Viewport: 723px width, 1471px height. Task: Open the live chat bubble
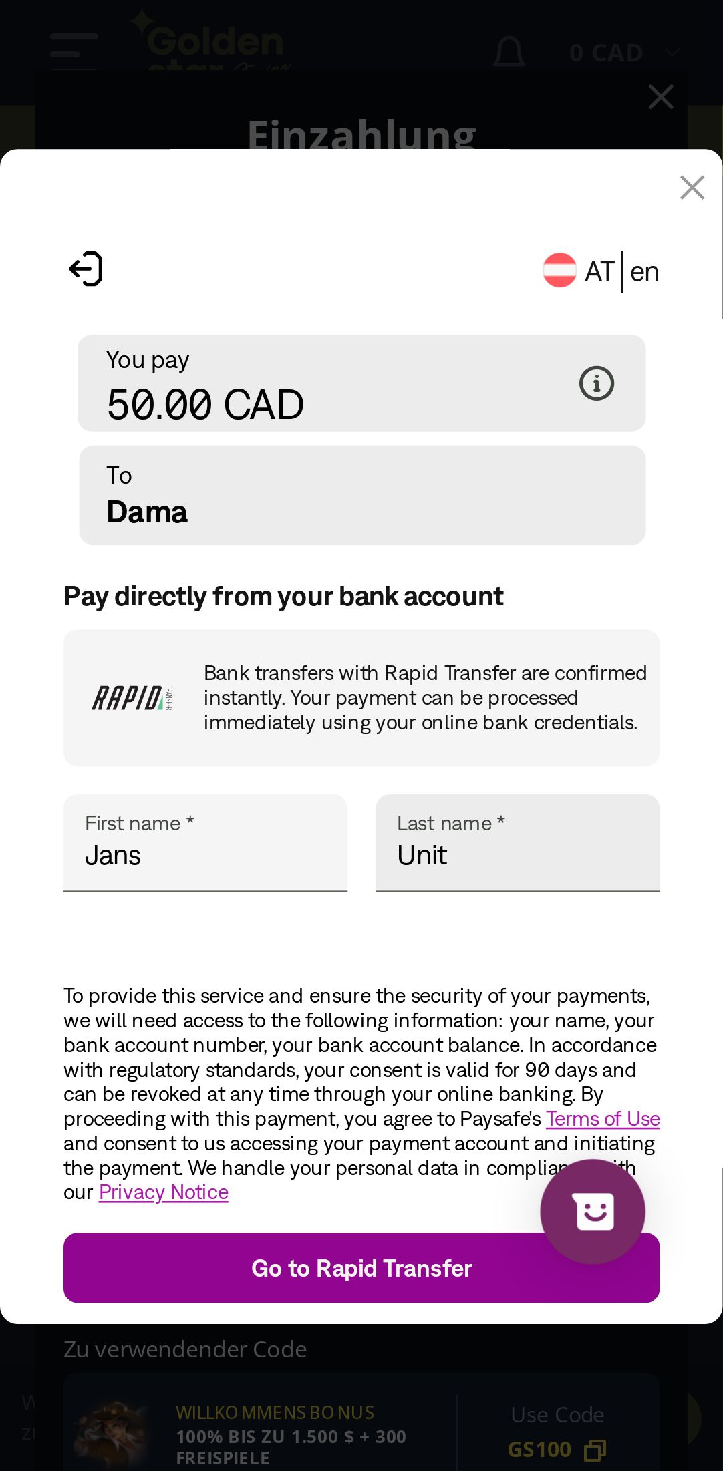592,1211
